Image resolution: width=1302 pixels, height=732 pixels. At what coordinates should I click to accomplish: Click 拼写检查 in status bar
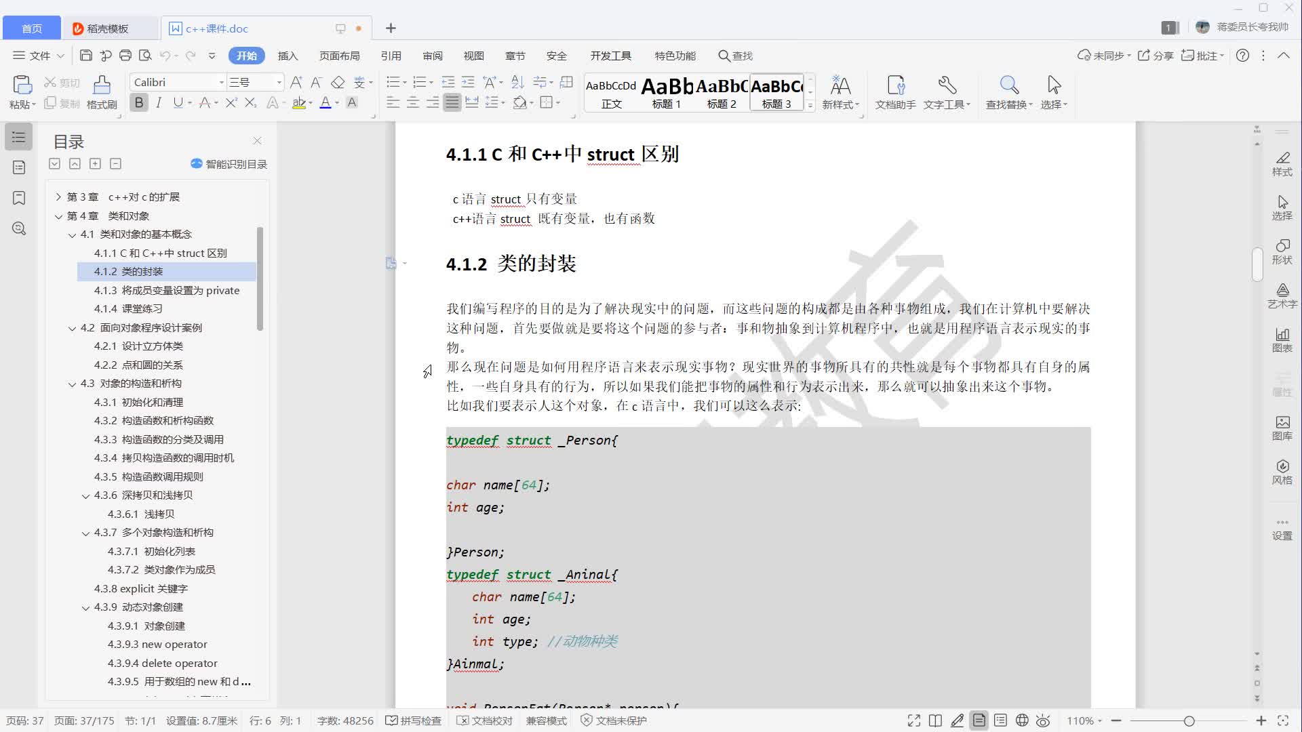[414, 720]
